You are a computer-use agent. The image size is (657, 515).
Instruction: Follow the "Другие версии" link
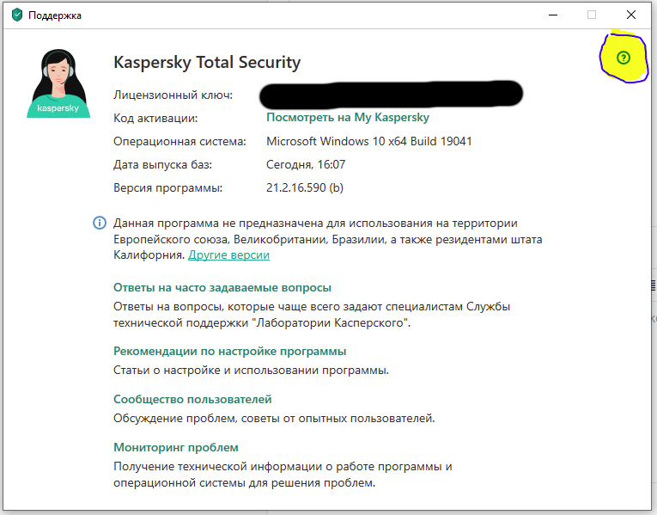228,255
